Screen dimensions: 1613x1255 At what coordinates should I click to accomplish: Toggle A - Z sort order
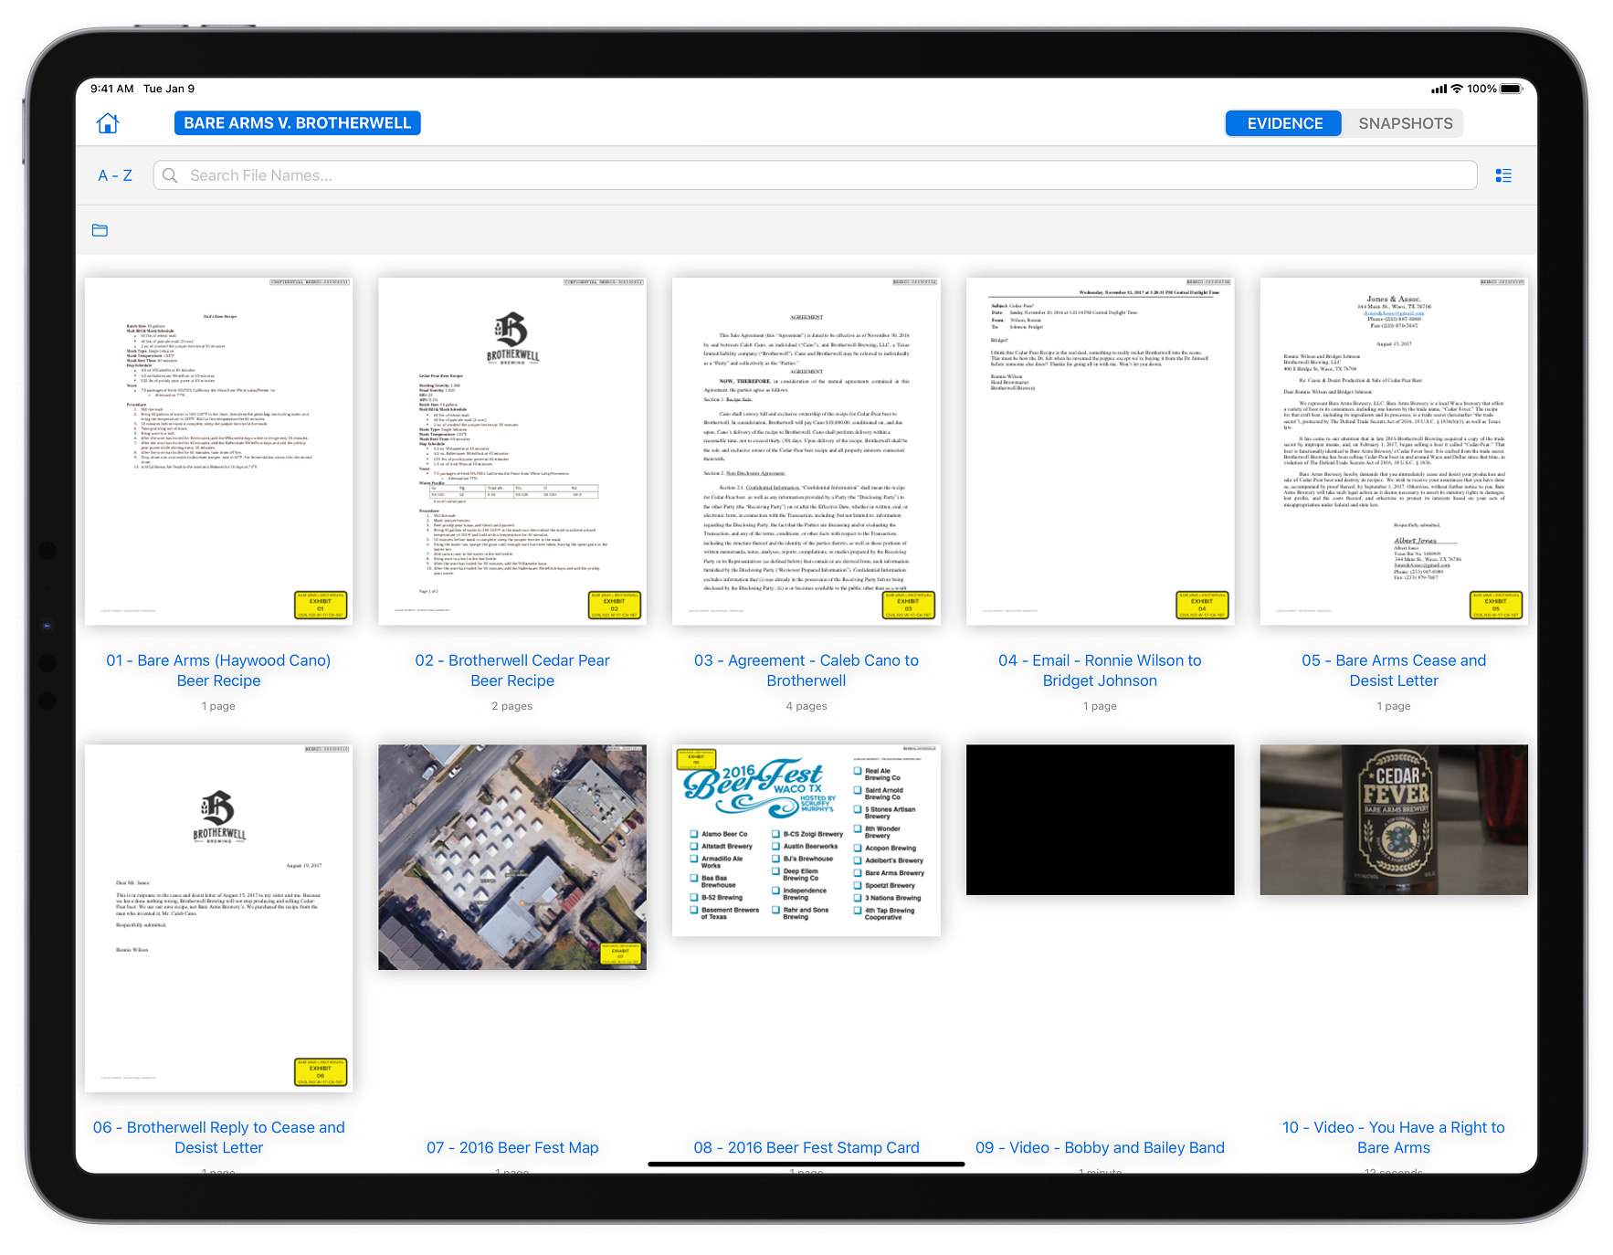(115, 175)
